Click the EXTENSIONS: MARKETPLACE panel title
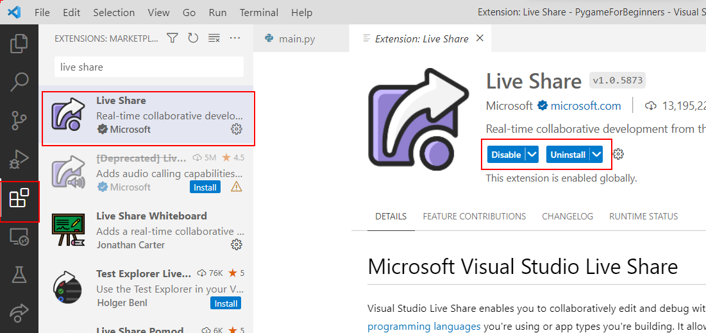This screenshot has height=333, width=706. [x=106, y=38]
